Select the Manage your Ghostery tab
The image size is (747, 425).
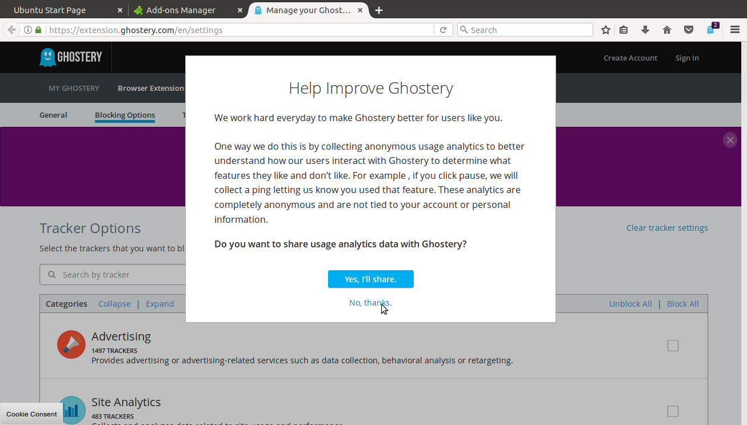[x=309, y=10]
